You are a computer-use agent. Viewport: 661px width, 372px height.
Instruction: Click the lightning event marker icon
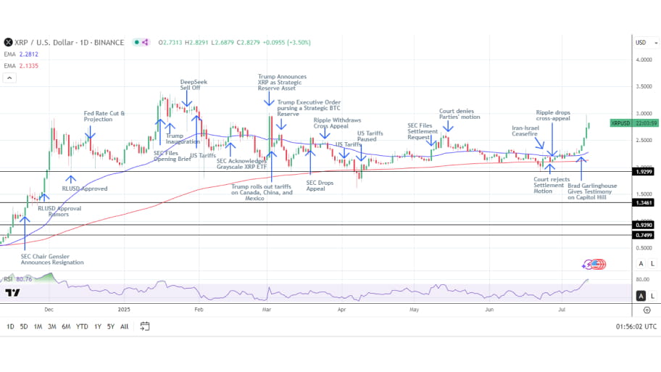[587, 265]
